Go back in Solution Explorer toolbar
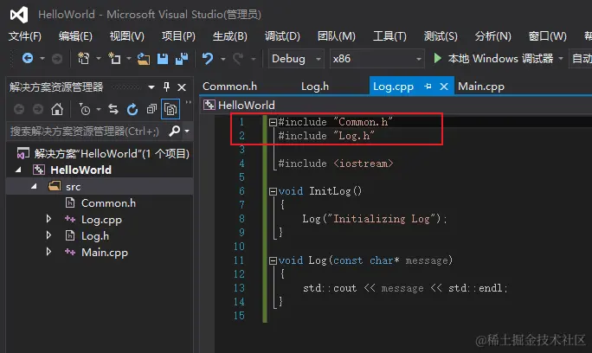Screen dimensions: 592x353 19,110
